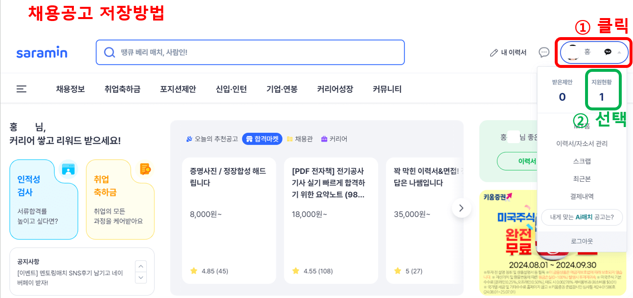This screenshot has height=298, width=633.
Task: Click the up chevron on the 공지사항 panel
Action: [x=141, y=266]
